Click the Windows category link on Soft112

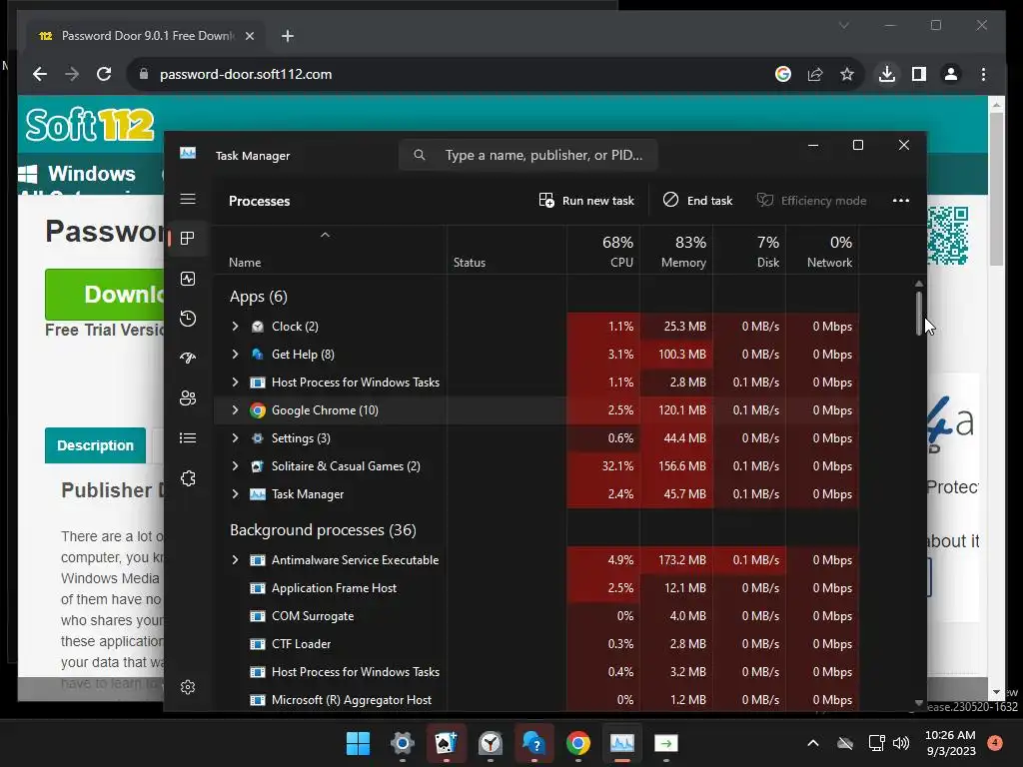(77, 174)
